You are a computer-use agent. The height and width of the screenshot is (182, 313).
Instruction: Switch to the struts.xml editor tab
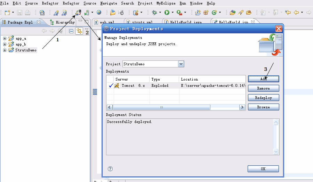click(142, 22)
